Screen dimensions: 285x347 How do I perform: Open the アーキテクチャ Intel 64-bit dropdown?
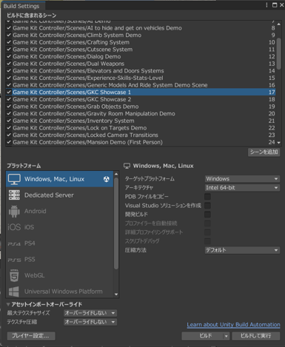(242, 188)
